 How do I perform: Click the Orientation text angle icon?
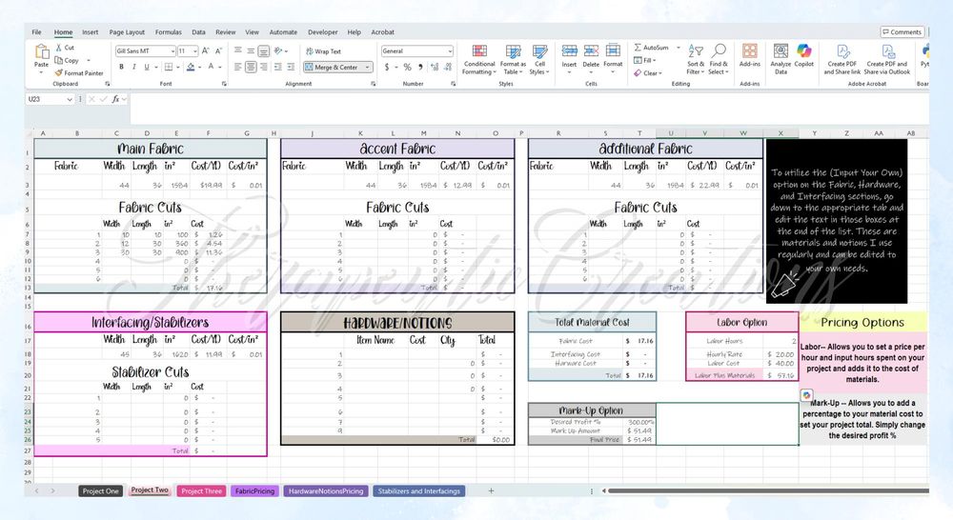(x=277, y=51)
